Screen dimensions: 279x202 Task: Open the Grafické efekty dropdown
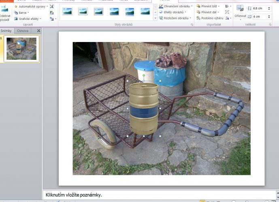tap(28, 19)
